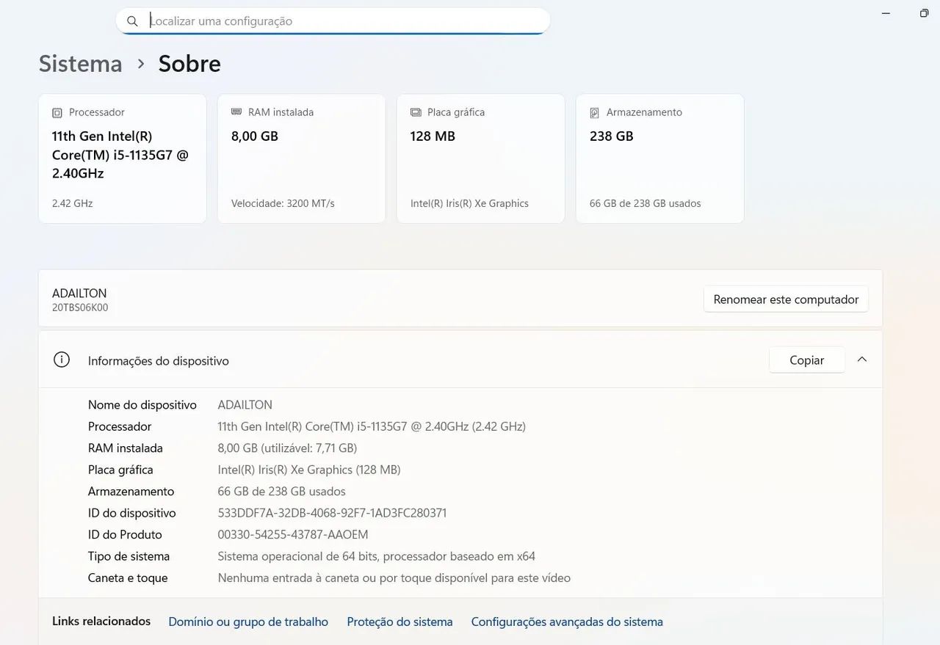This screenshot has width=940, height=645.
Task: Go back to Sistema breadcrumb
Action: pos(81,64)
